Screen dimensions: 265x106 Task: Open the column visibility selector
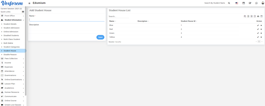click(262, 16)
